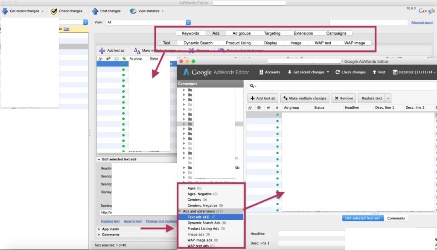
Task: Select the Display ad type tab
Action: [x=271, y=43]
